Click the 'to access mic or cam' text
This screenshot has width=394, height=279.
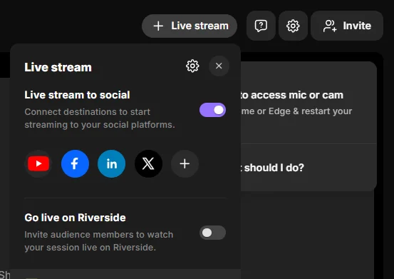291,95
